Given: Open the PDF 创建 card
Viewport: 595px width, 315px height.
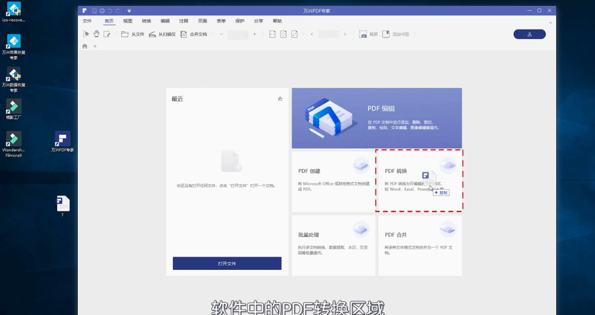Looking at the screenshot, I should pyautogui.click(x=333, y=182).
